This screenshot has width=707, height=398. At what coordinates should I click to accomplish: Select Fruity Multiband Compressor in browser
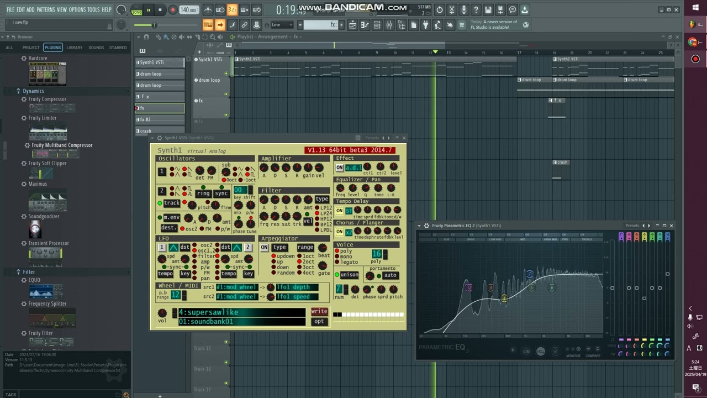pos(62,145)
